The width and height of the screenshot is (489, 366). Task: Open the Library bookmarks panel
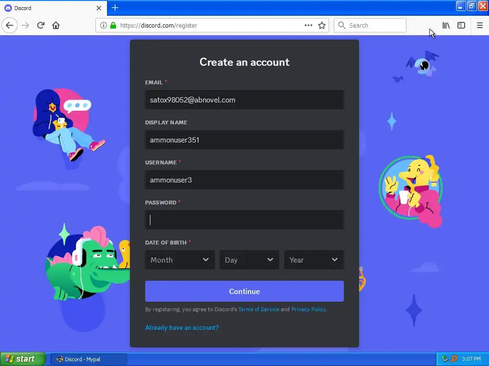coord(446,25)
